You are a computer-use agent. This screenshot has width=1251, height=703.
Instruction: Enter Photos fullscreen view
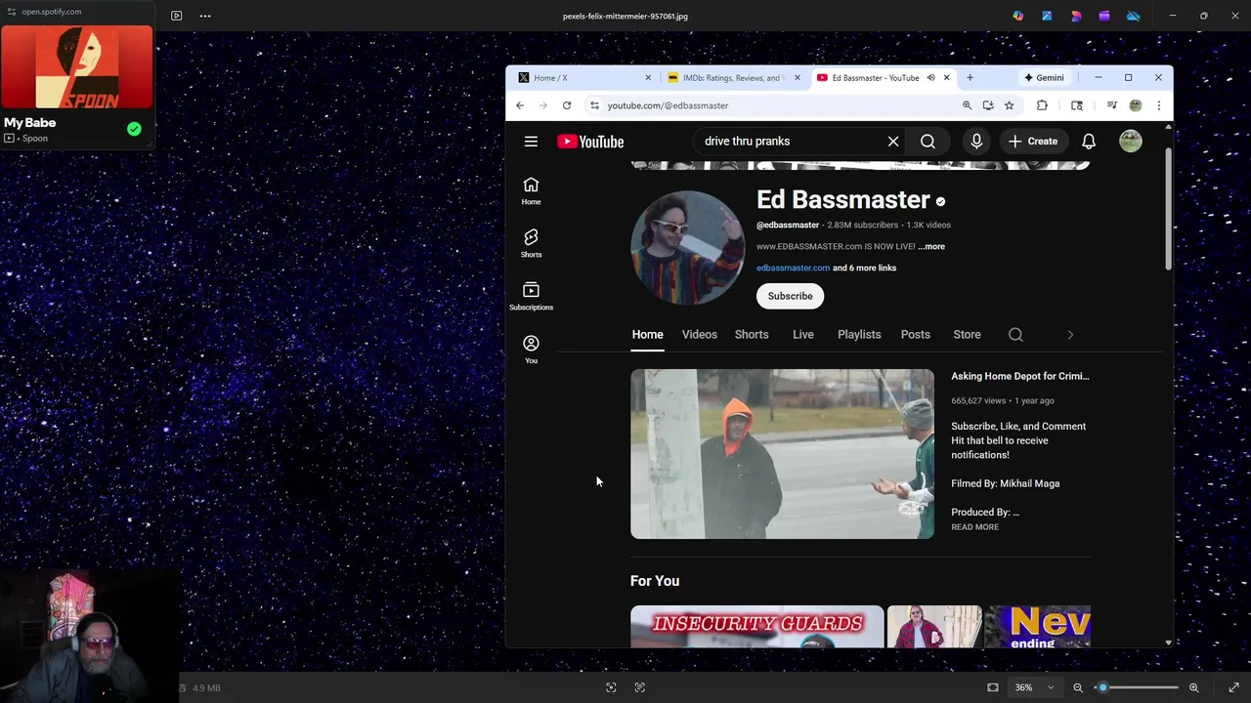coord(1234,687)
